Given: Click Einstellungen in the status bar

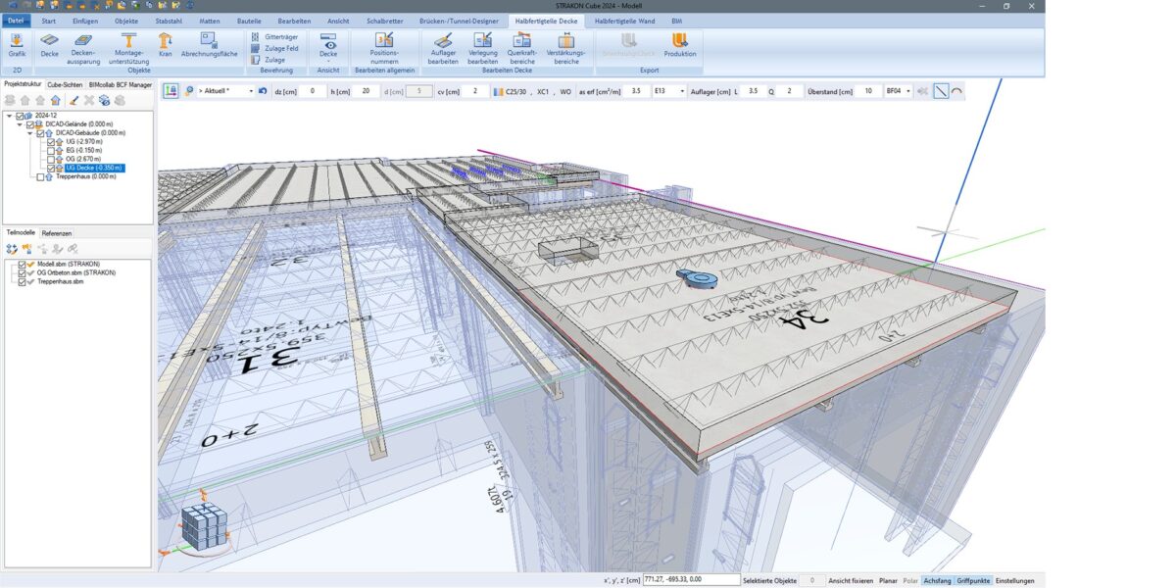Looking at the screenshot, I should click(x=1014, y=581).
